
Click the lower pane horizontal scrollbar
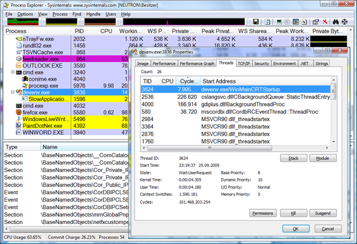coord(68,228)
